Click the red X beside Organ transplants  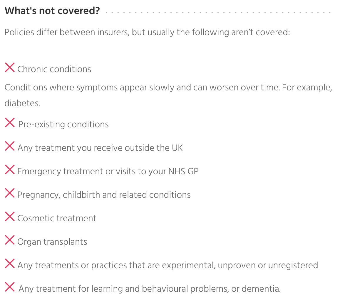click(10, 240)
